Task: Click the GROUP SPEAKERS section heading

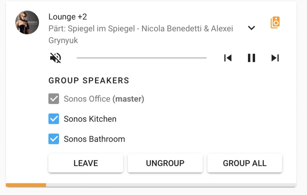Action: (88, 80)
